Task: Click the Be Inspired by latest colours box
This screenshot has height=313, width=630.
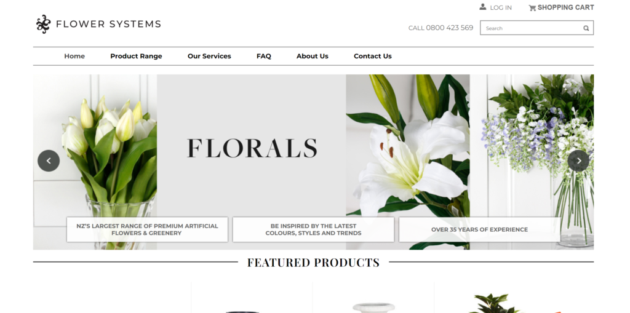Action: point(313,229)
